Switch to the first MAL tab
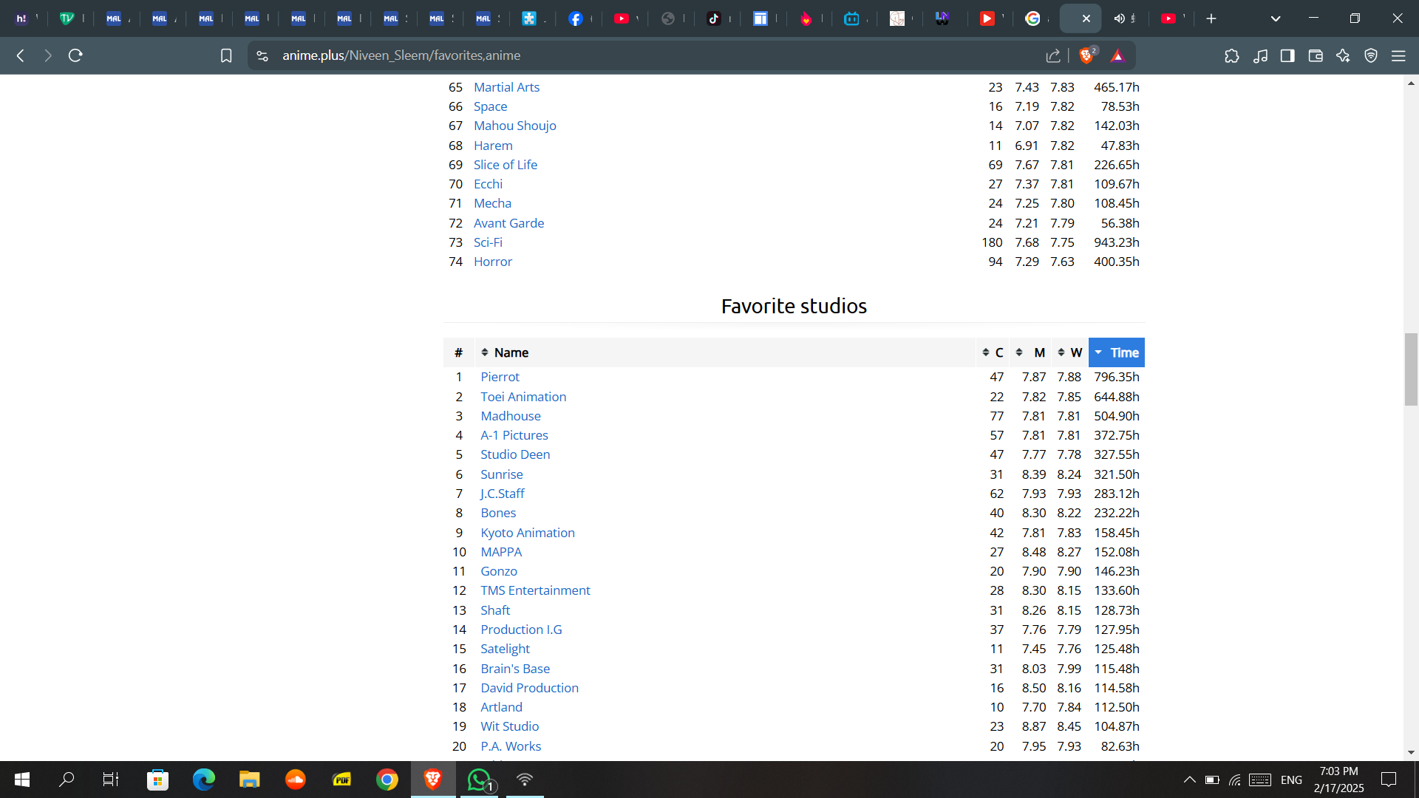The height and width of the screenshot is (798, 1419). (114, 18)
